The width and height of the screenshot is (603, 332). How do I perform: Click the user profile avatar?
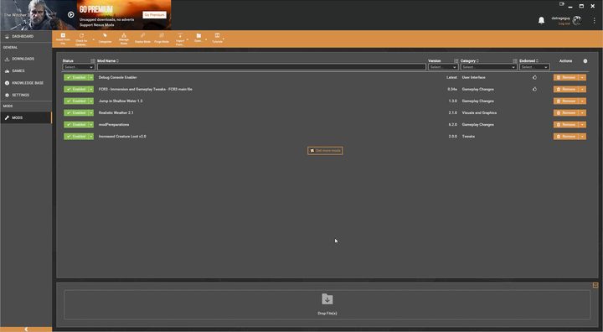pyautogui.click(x=577, y=21)
